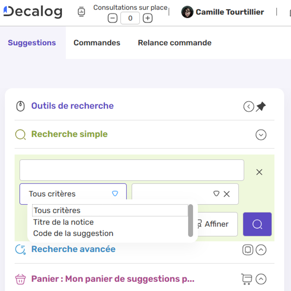Image resolution: width=291 pixels, height=291 pixels.
Task: Click the Decalog logo
Action: [33, 12]
